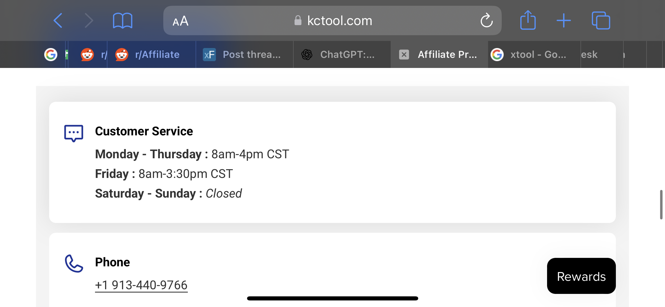This screenshot has width=665, height=307.
Task: Tap the Phone handset icon
Action: click(74, 264)
